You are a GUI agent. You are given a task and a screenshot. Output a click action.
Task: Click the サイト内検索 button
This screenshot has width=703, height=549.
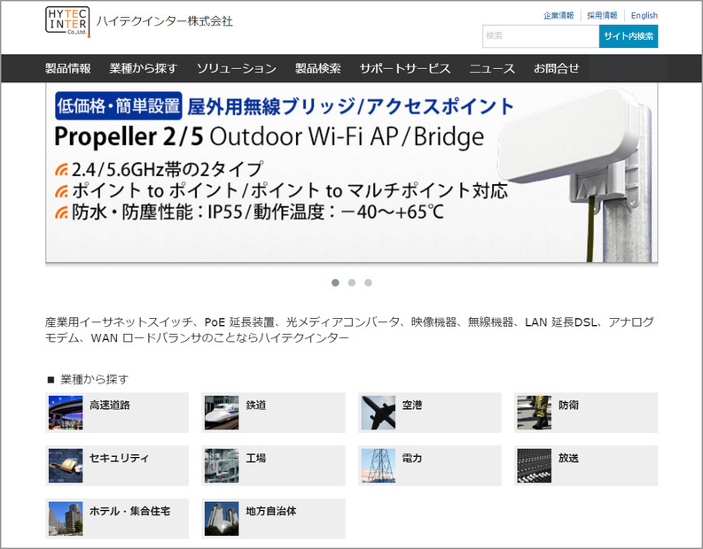[629, 36]
